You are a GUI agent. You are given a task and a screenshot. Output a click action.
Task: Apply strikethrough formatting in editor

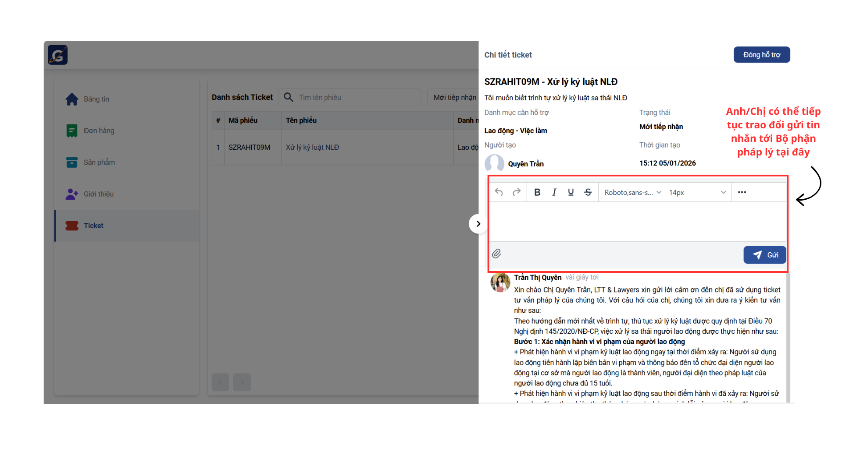[x=588, y=192]
